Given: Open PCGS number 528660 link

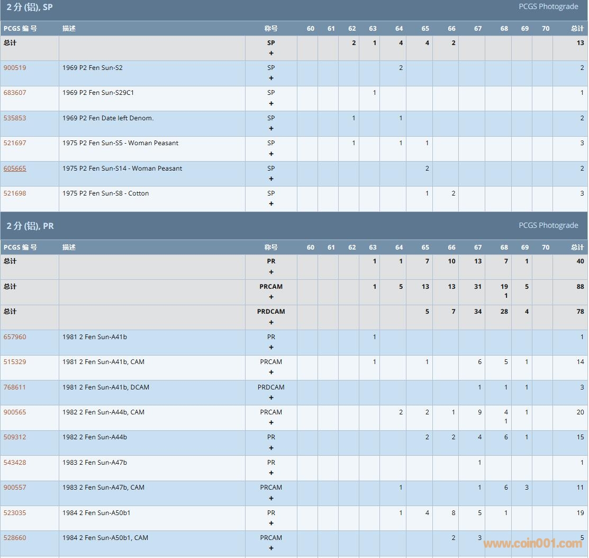Looking at the screenshot, I should [x=15, y=538].
